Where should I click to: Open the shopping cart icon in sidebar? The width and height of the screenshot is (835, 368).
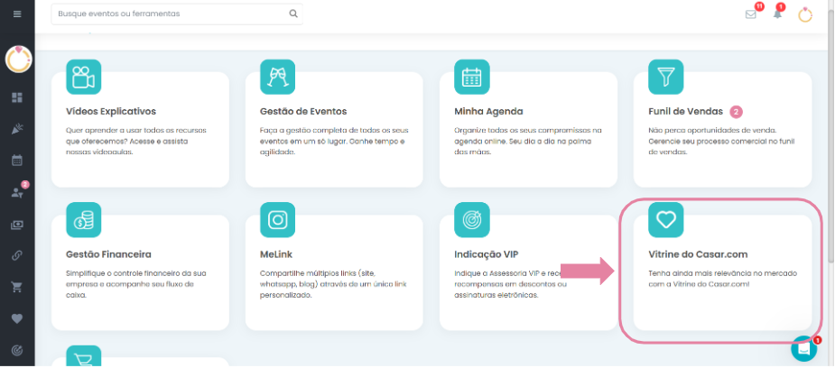[x=17, y=288]
